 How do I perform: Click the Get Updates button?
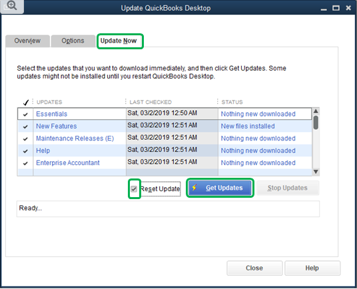220,188
